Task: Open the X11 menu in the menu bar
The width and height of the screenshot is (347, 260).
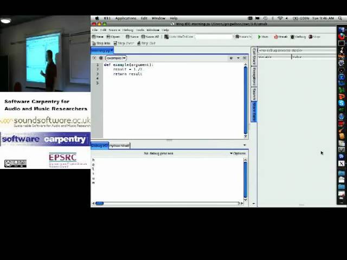Action: pyautogui.click(x=107, y=18)
